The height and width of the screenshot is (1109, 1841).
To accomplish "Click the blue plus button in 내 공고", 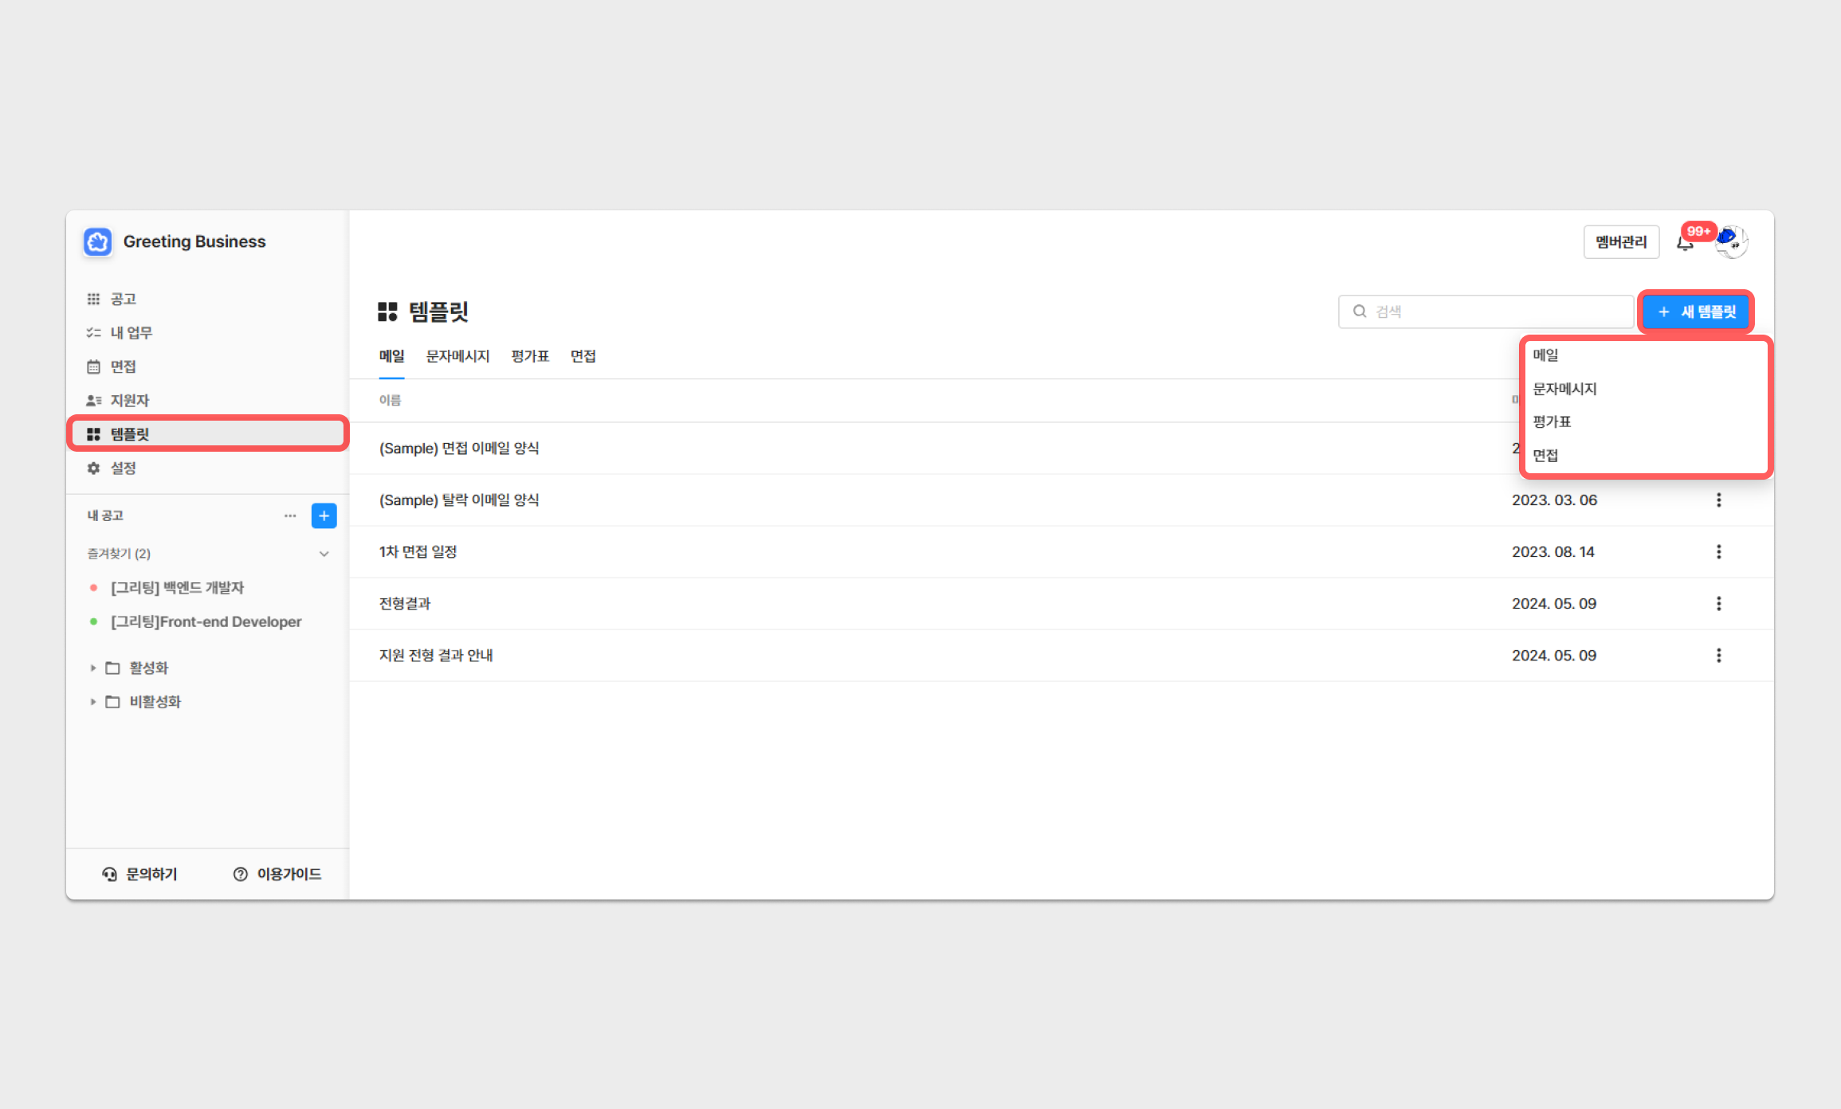I will point(324,515).
